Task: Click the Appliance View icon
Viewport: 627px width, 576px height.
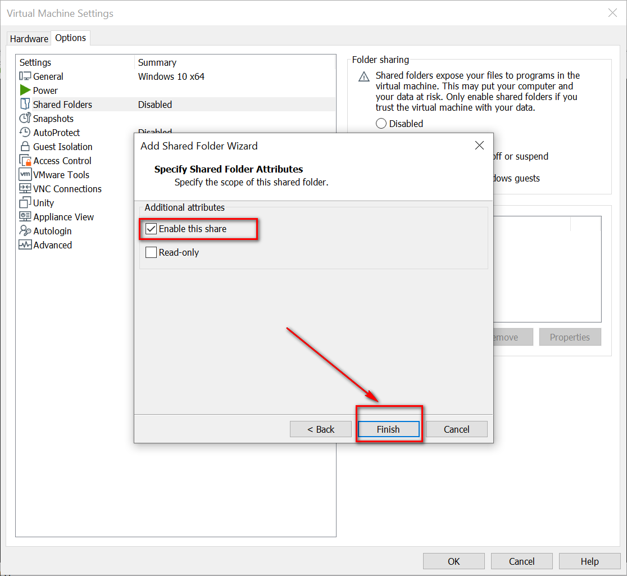Action: coord(25,216)
